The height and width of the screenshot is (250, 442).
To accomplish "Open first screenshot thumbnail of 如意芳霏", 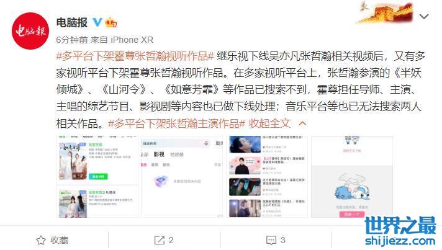I will click(97, 177).
